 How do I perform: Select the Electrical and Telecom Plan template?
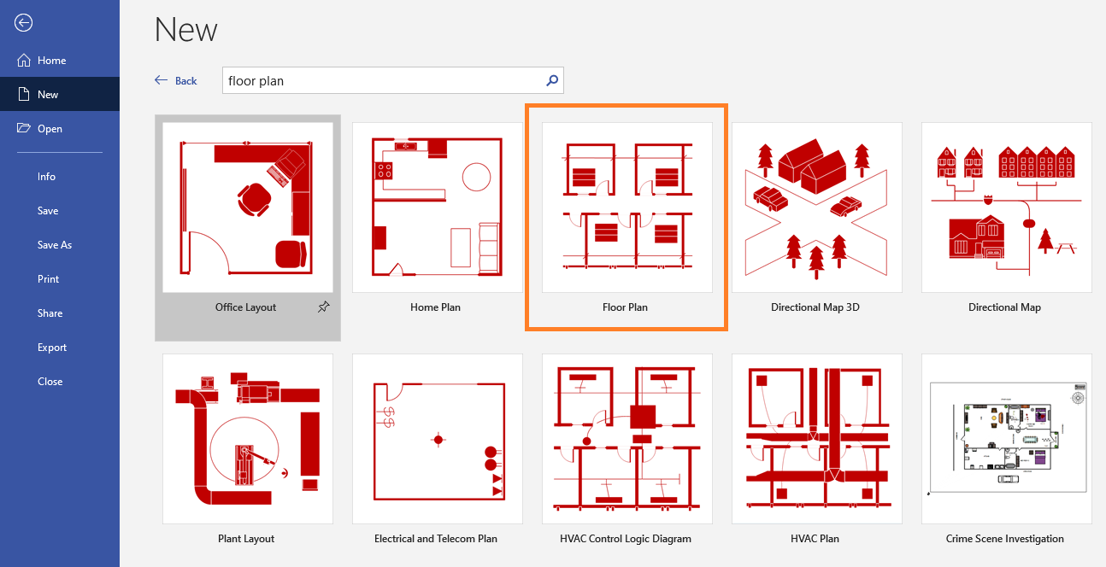[x=437, y=438]
